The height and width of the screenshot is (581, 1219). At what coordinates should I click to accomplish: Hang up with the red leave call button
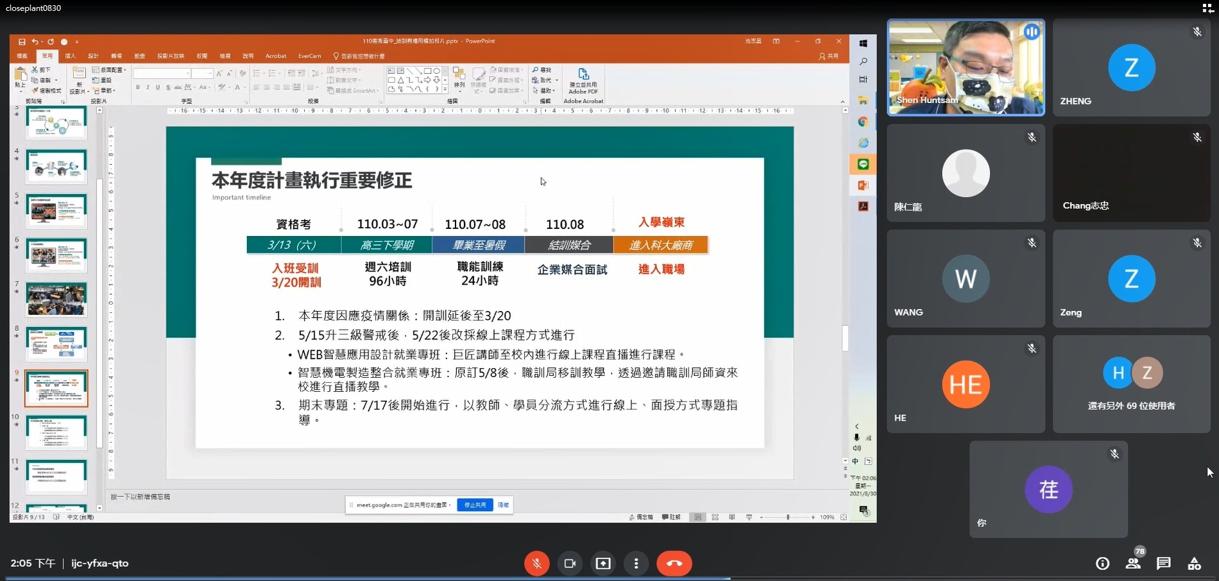point(674,563)
